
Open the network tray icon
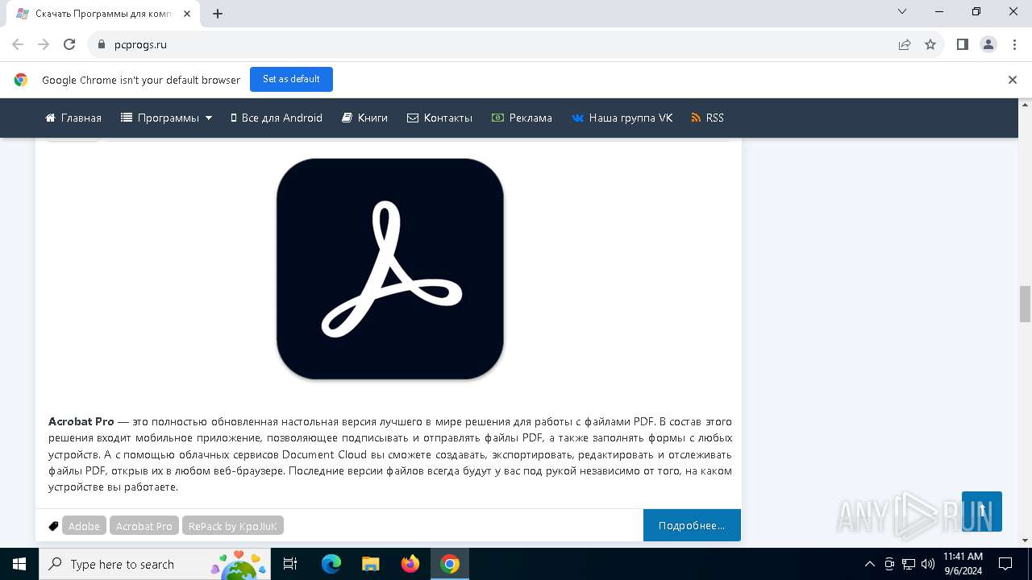coord(909,564)
